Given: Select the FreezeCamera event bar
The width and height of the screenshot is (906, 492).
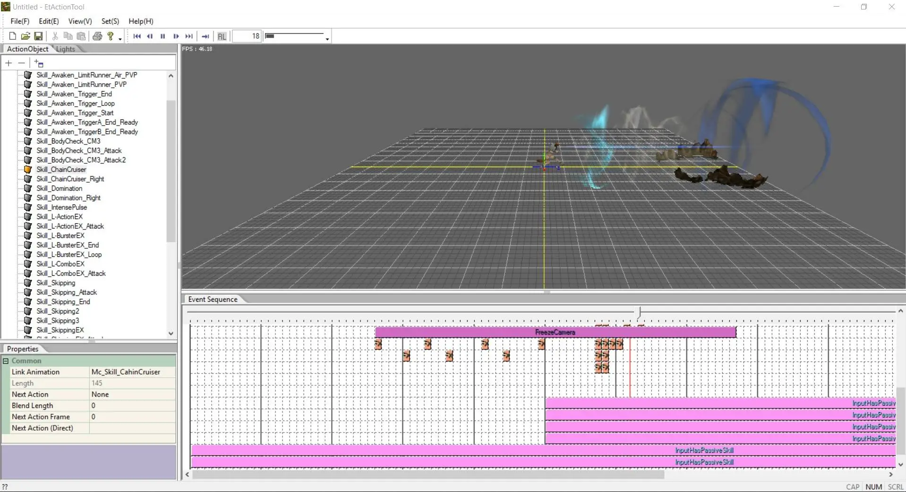Looking at the screenshot, I should tap(556, 332).
